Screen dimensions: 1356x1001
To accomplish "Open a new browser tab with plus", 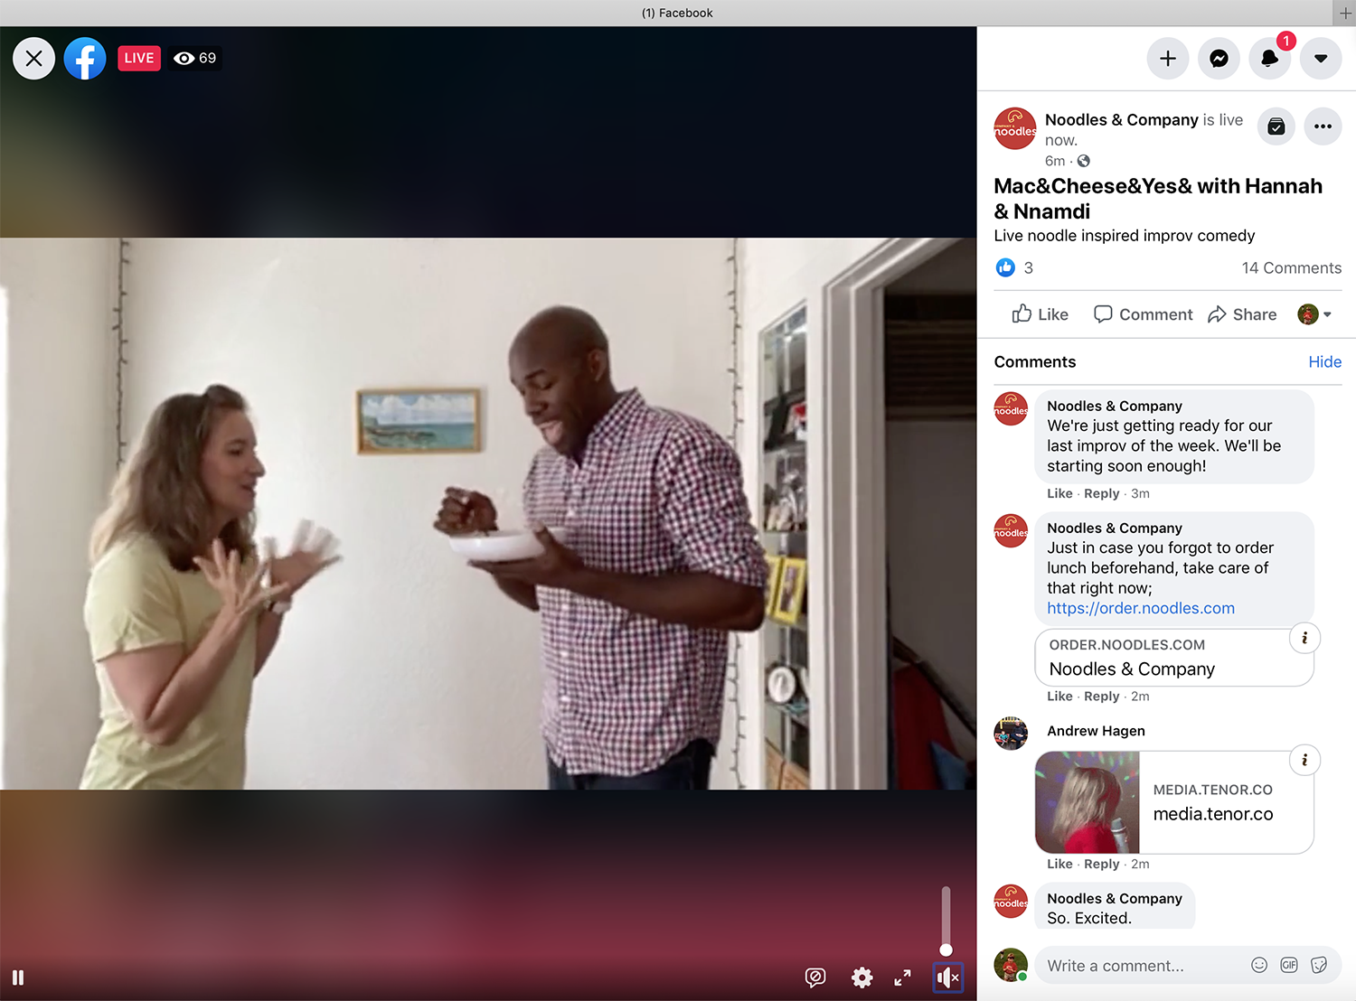I will (x=1345, y=13).
